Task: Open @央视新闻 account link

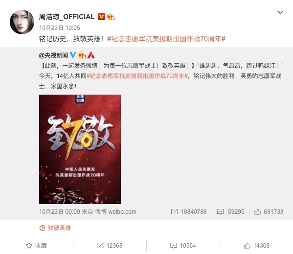Action: click(53, 55)
